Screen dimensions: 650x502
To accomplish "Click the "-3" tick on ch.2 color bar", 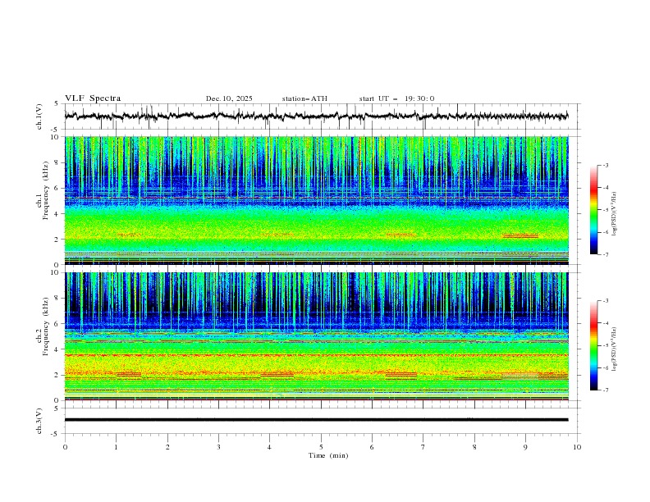I will tap(605, 301).
